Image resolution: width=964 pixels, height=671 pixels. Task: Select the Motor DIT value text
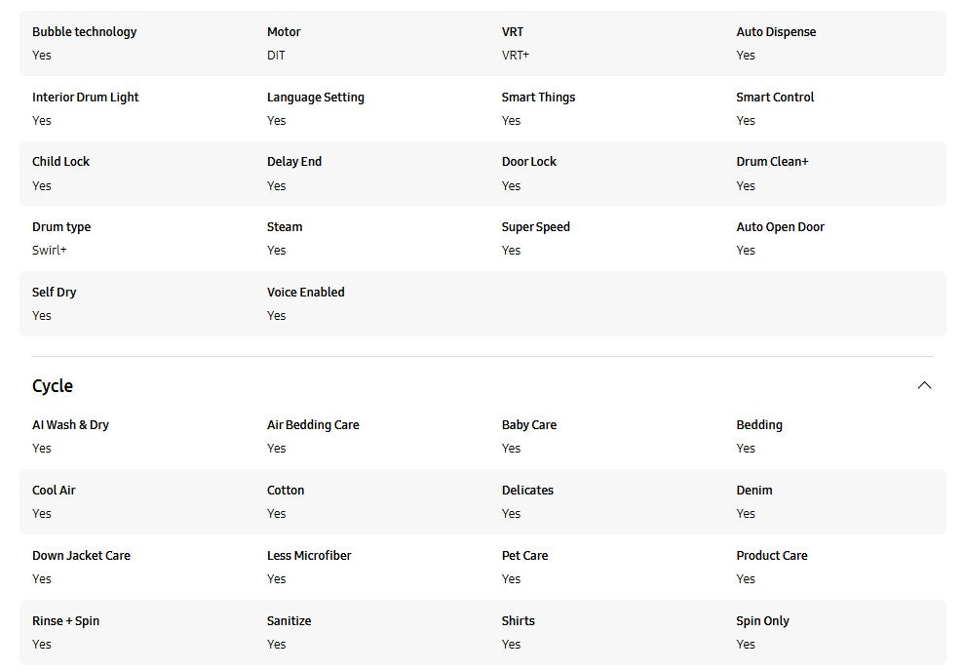[x=276, y=56]
